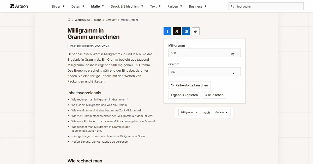Image resolution: width=313 pixels, height=164 pixels.
Task: Open the Druck & Bildschirm menu
Action: 127,6
